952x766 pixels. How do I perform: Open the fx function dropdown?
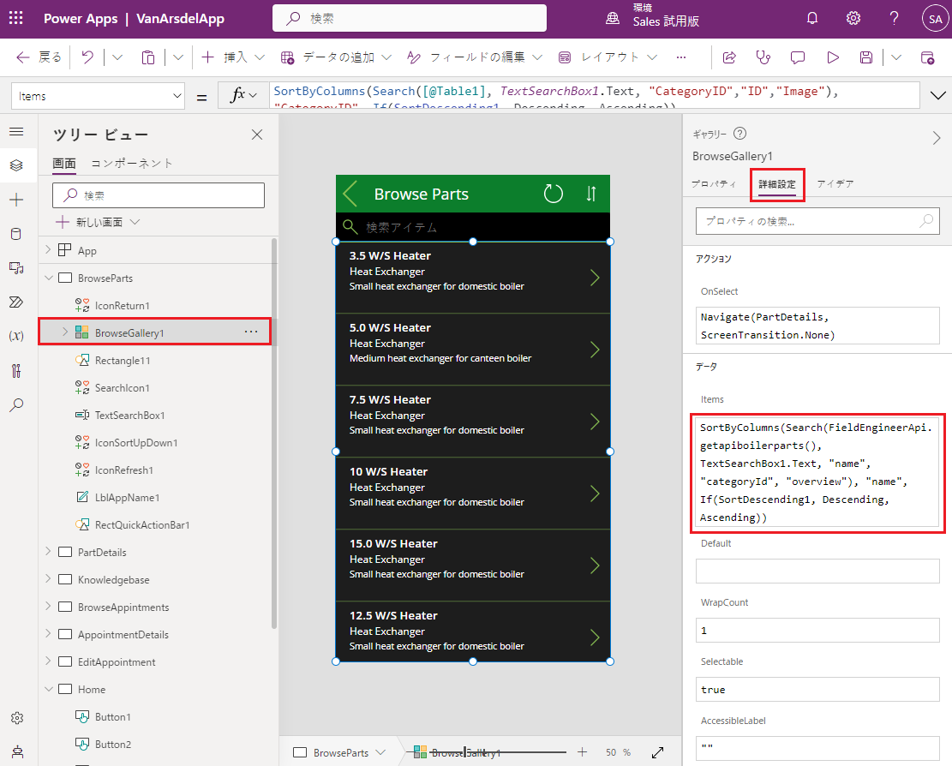[x=243, y=95]
